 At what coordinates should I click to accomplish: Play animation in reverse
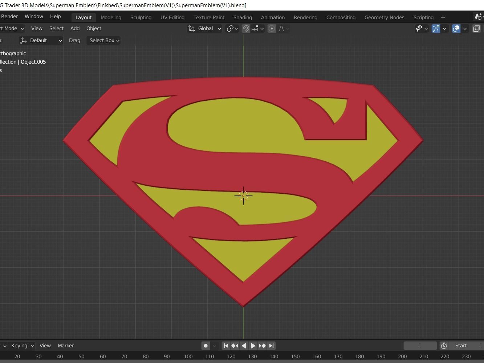[x=244, y=346]
